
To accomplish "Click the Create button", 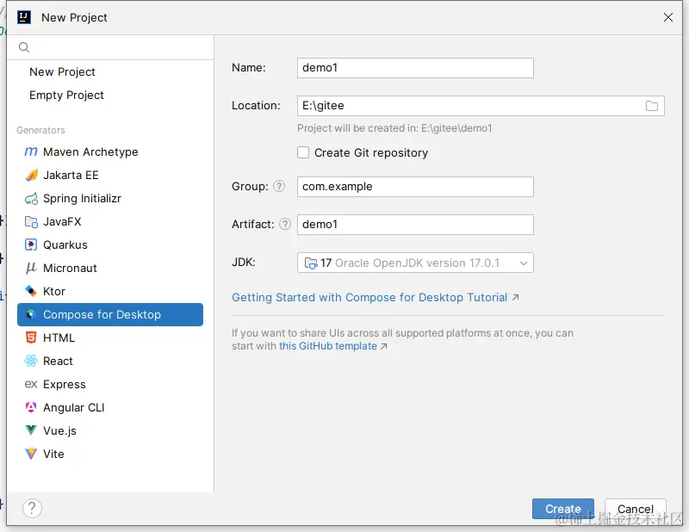I will 563,509.
